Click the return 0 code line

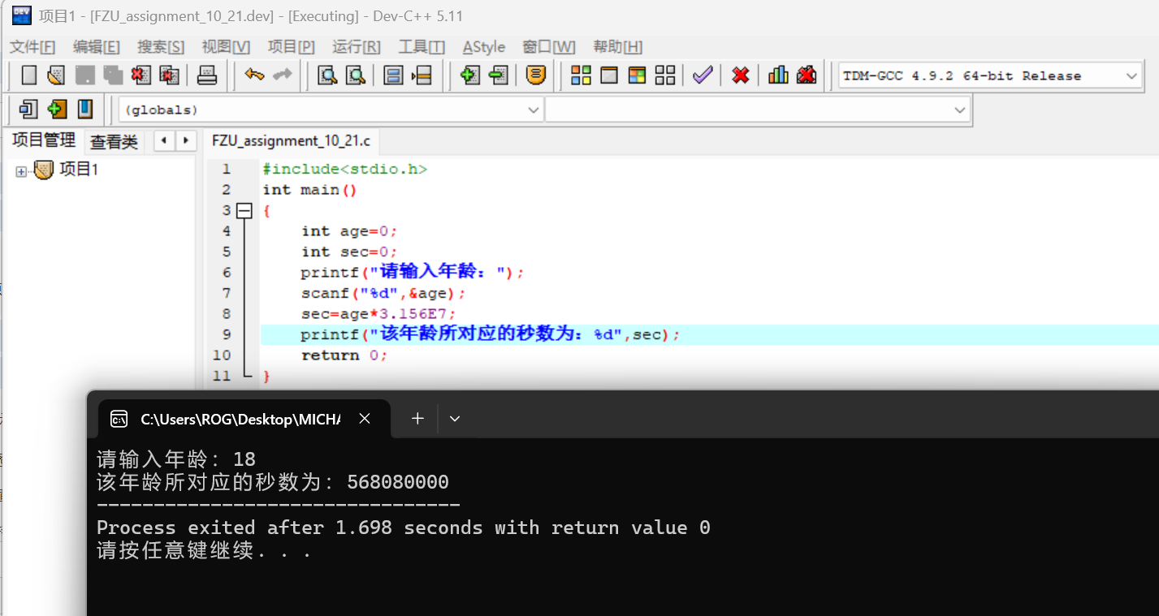(344, 355)
